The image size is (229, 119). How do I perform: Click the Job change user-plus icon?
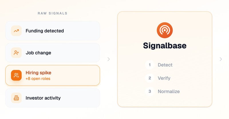(x=16, y=53)
